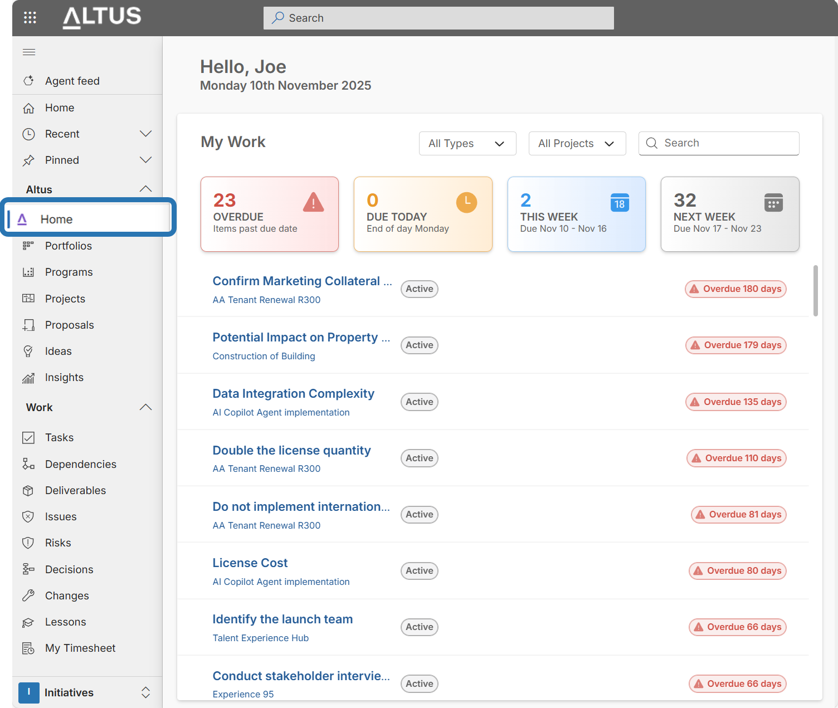
Task: Click the Portfolios sidebar icon
Action: point(28,246)
